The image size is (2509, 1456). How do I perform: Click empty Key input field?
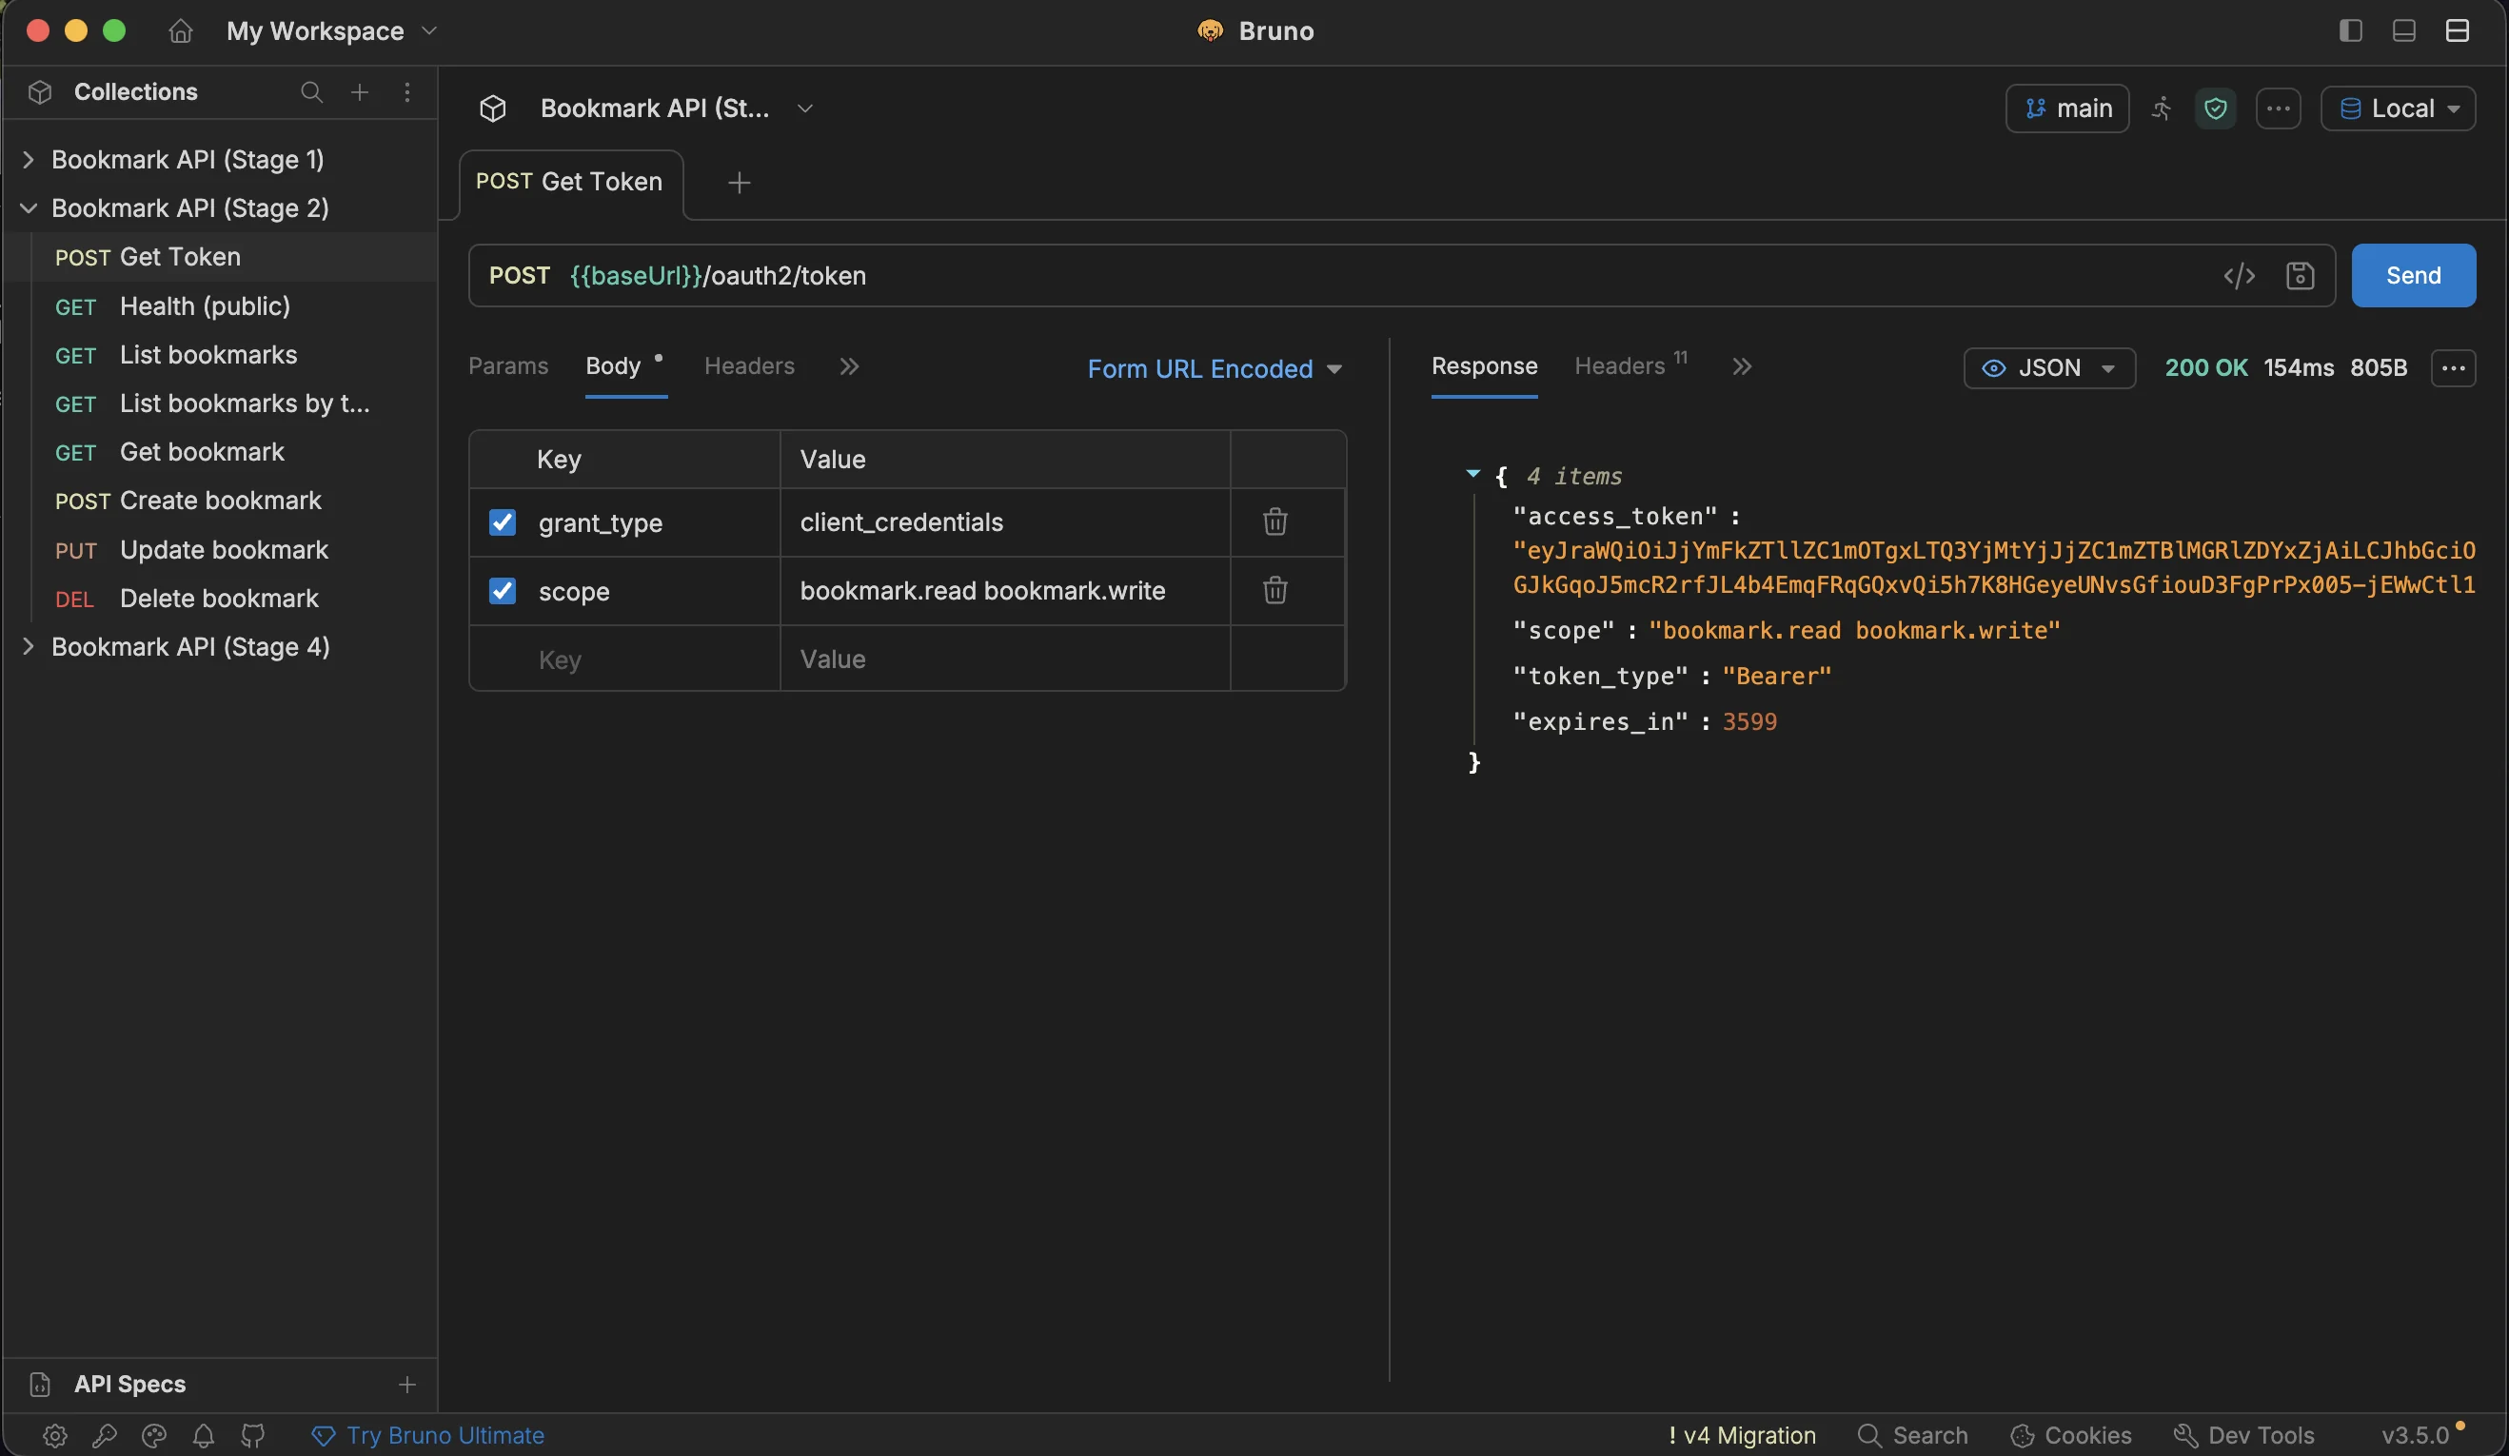[624, 659]
